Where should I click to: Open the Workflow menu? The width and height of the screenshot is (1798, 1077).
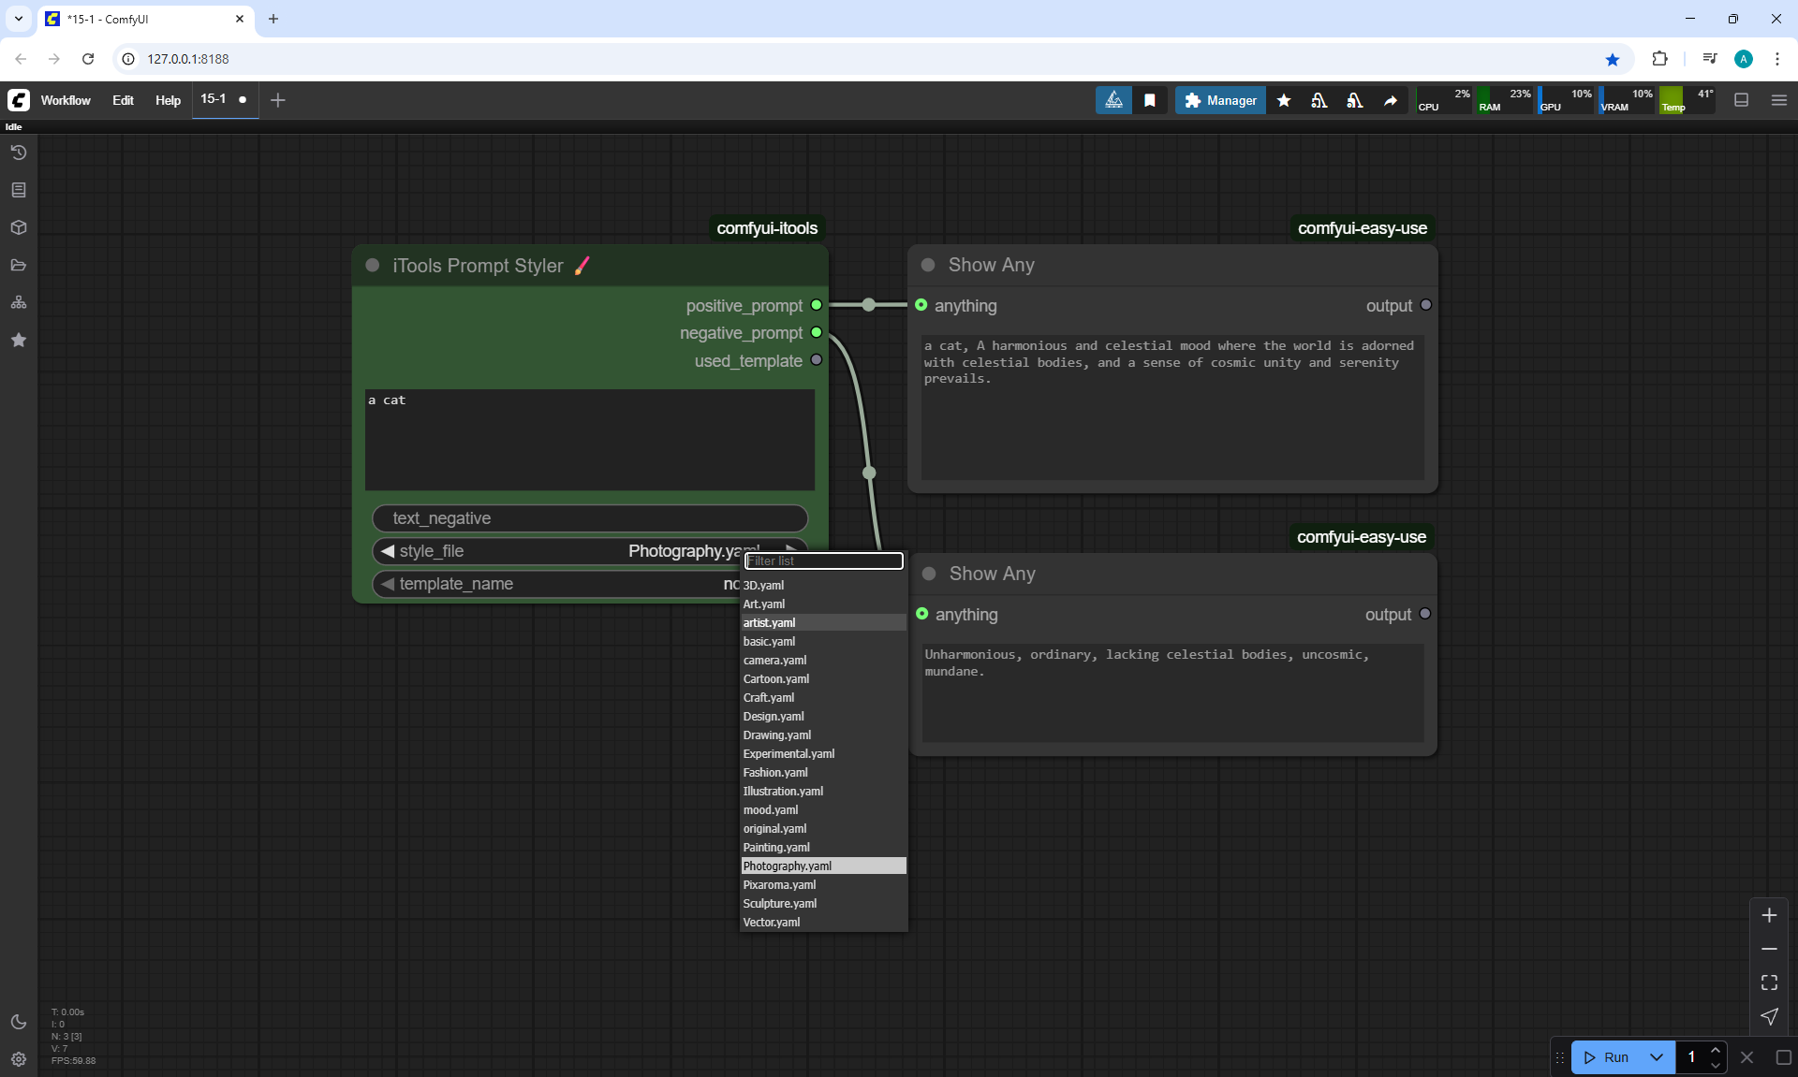point(66,100)
